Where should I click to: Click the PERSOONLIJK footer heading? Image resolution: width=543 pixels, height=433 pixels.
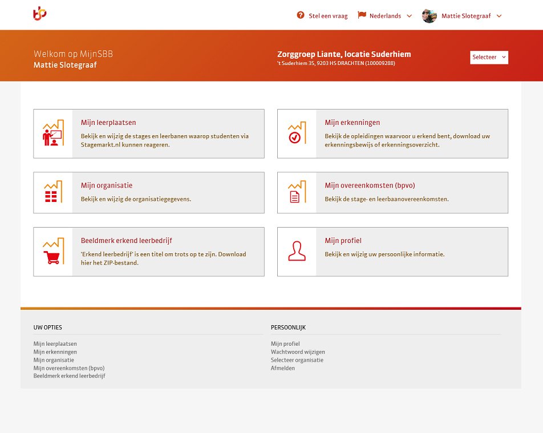click(288, 327)
